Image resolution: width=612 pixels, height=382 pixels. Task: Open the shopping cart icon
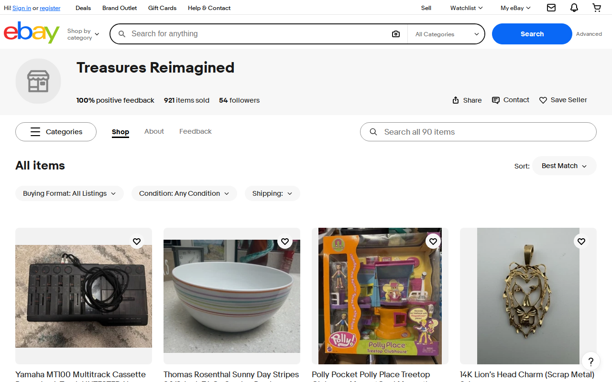coord(597,8)
